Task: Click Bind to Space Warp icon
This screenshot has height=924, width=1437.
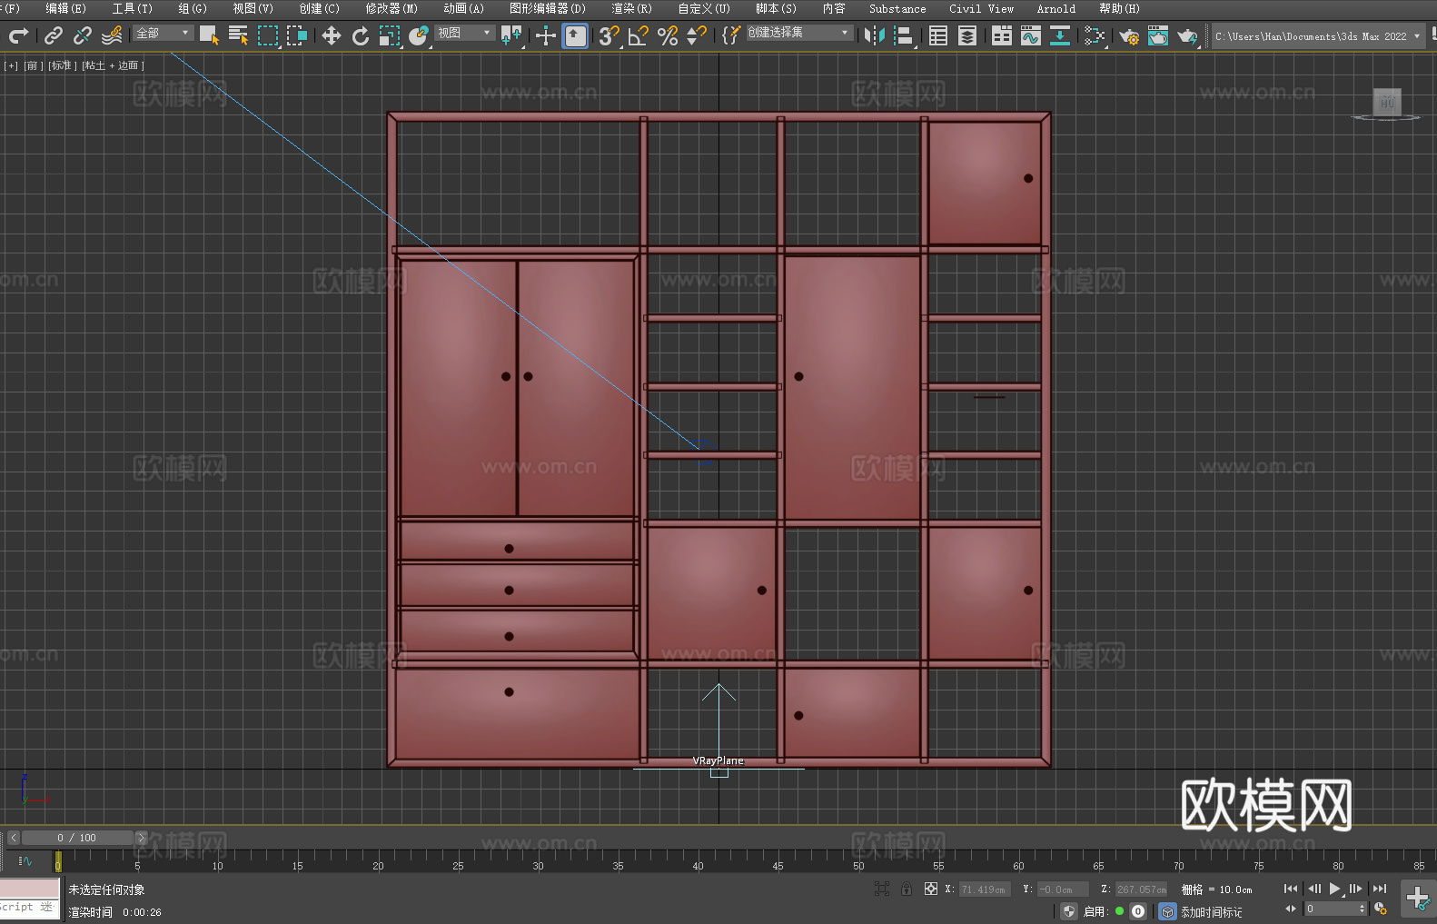Action: (x=112, y=35)
